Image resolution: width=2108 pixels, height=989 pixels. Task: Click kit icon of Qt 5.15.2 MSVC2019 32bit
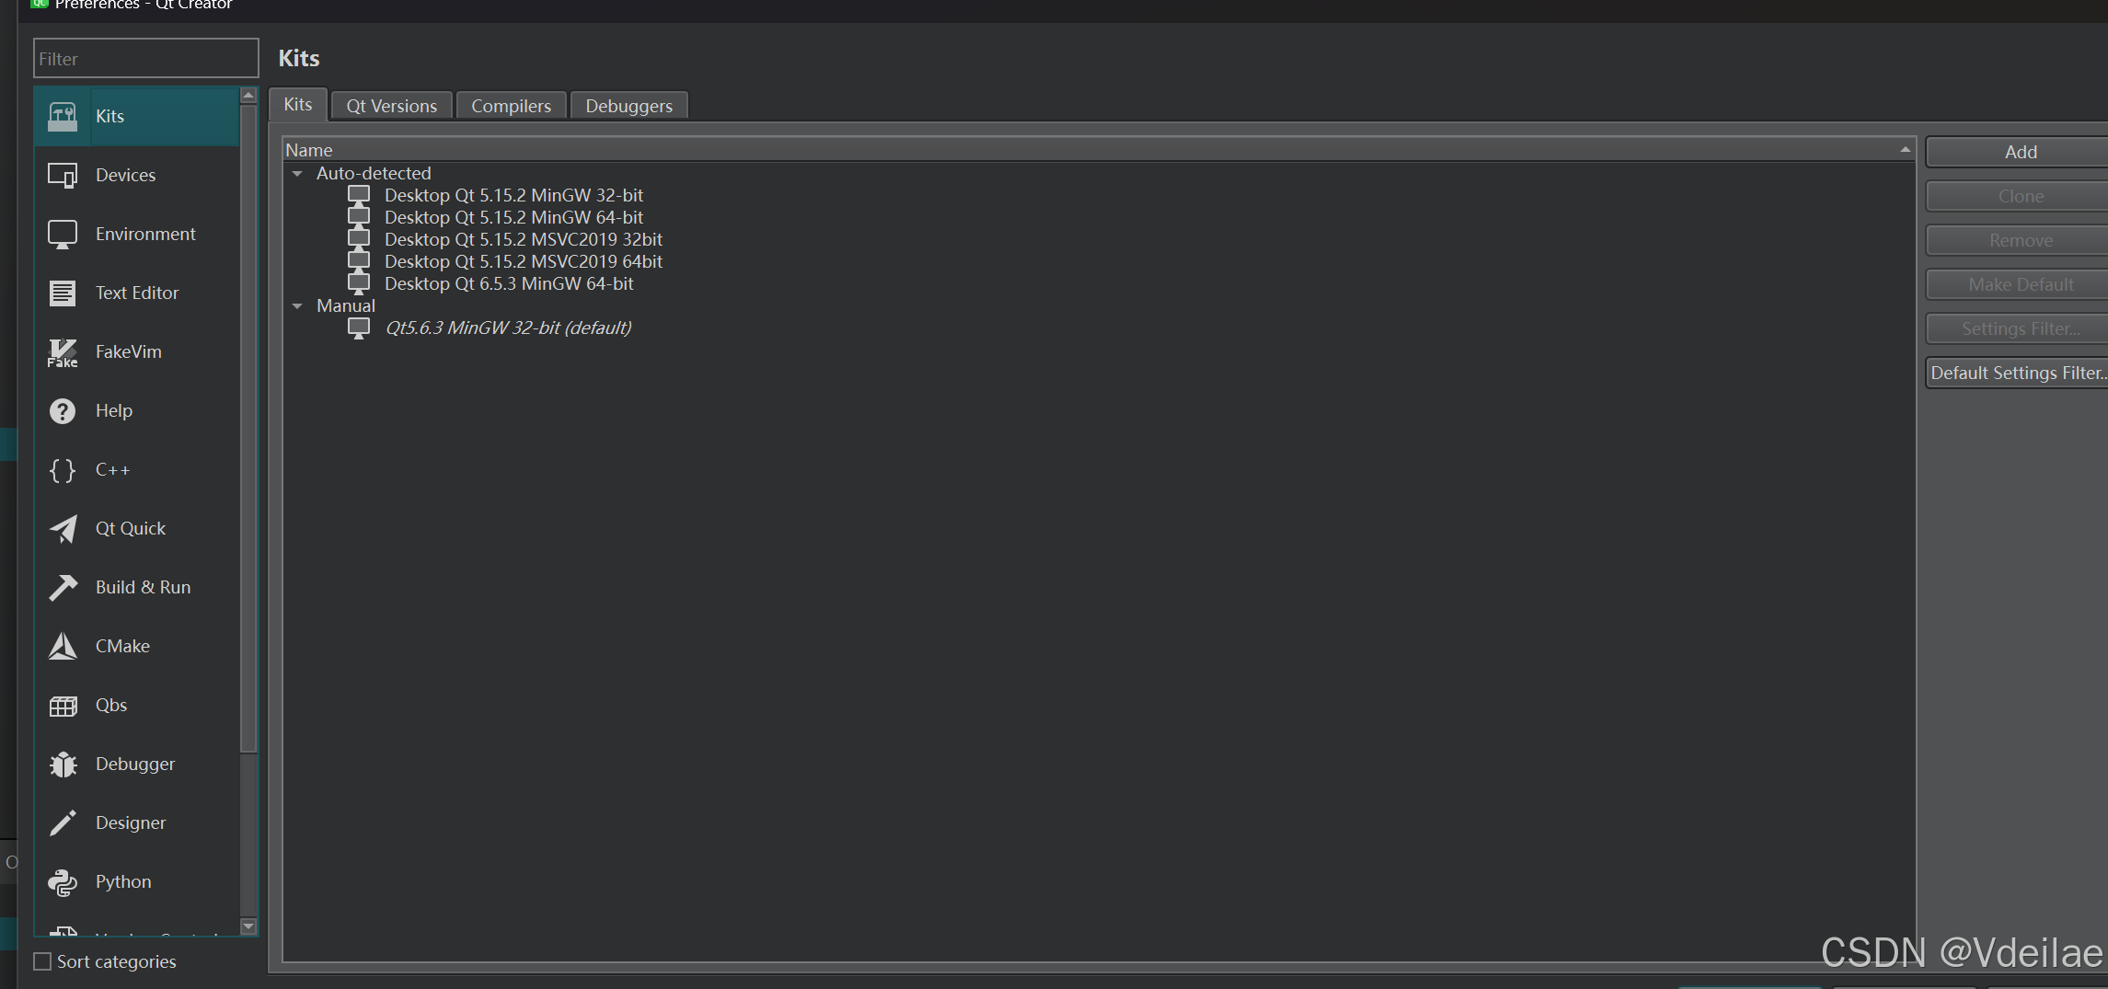(359, 239)
